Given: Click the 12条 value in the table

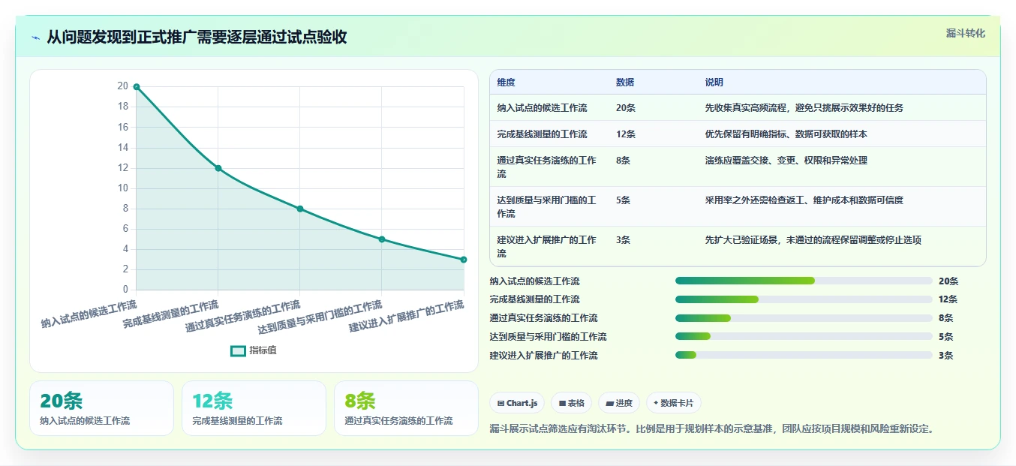Looking at the screenshot, I should (625, 134).
